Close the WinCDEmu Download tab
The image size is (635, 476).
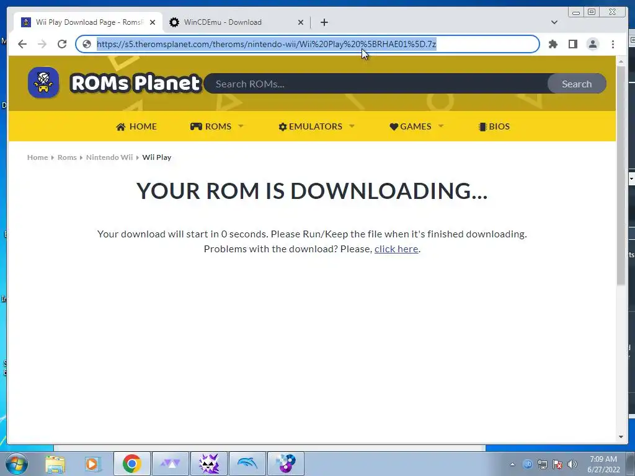point(301,22)
